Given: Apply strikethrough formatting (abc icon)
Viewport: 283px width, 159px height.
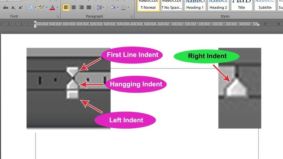Looking at the screenshot, I should [x=6, y=7].
